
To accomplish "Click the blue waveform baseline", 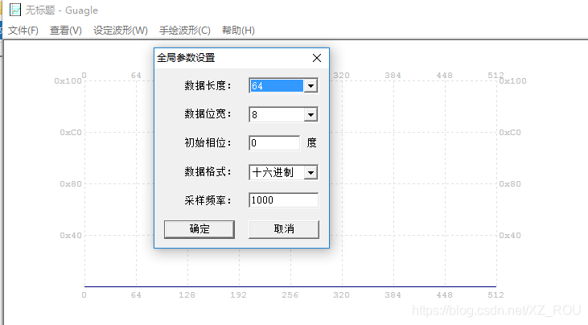I will [x=290, y=286].
